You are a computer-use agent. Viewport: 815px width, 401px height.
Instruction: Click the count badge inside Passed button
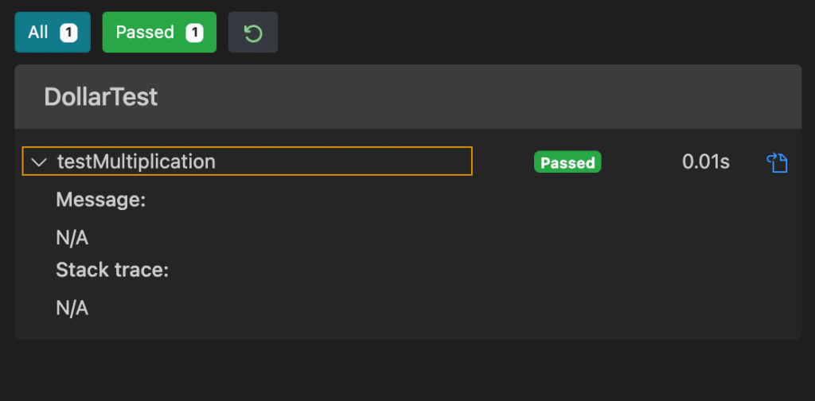194,33
